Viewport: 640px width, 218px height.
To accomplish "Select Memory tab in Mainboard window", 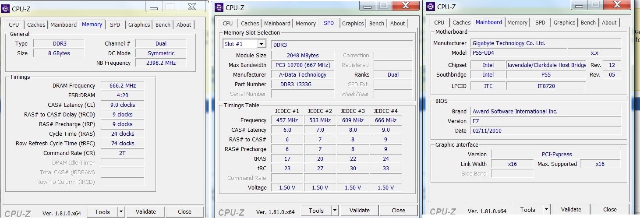I will click(x=517, y=23).
